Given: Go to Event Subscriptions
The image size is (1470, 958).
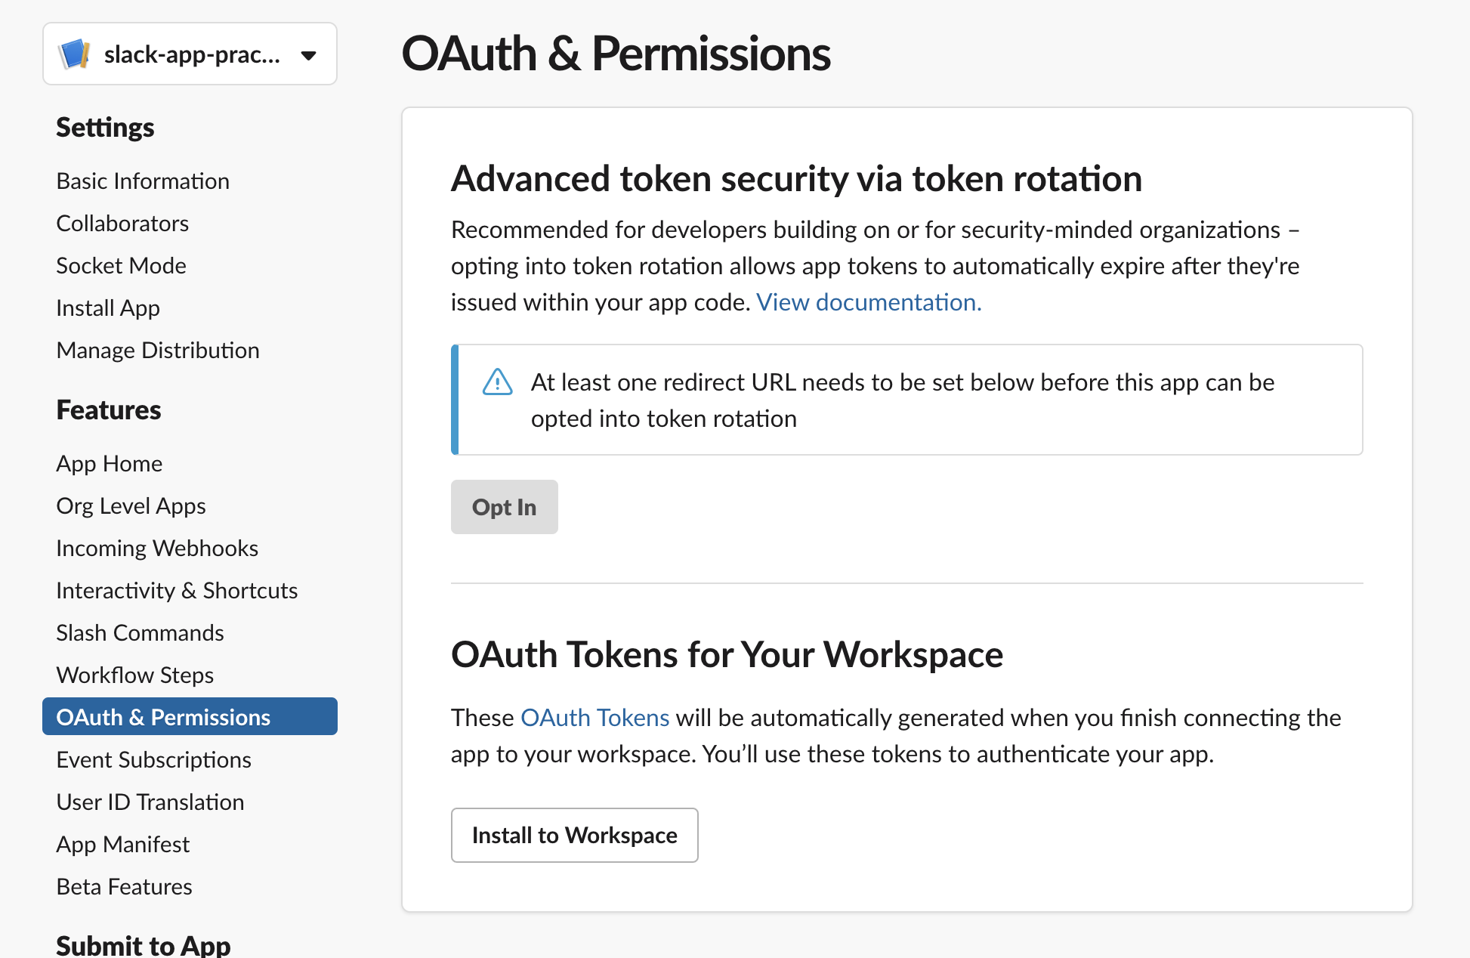Looking at the screenshot, I should pyautogui.click(x=153, y=759).
